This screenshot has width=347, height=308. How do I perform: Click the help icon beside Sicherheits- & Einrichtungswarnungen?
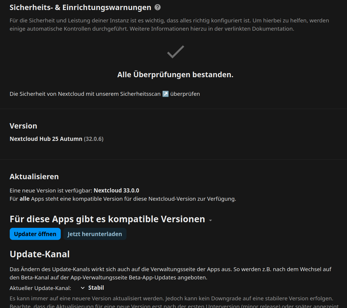pos(158,7)
